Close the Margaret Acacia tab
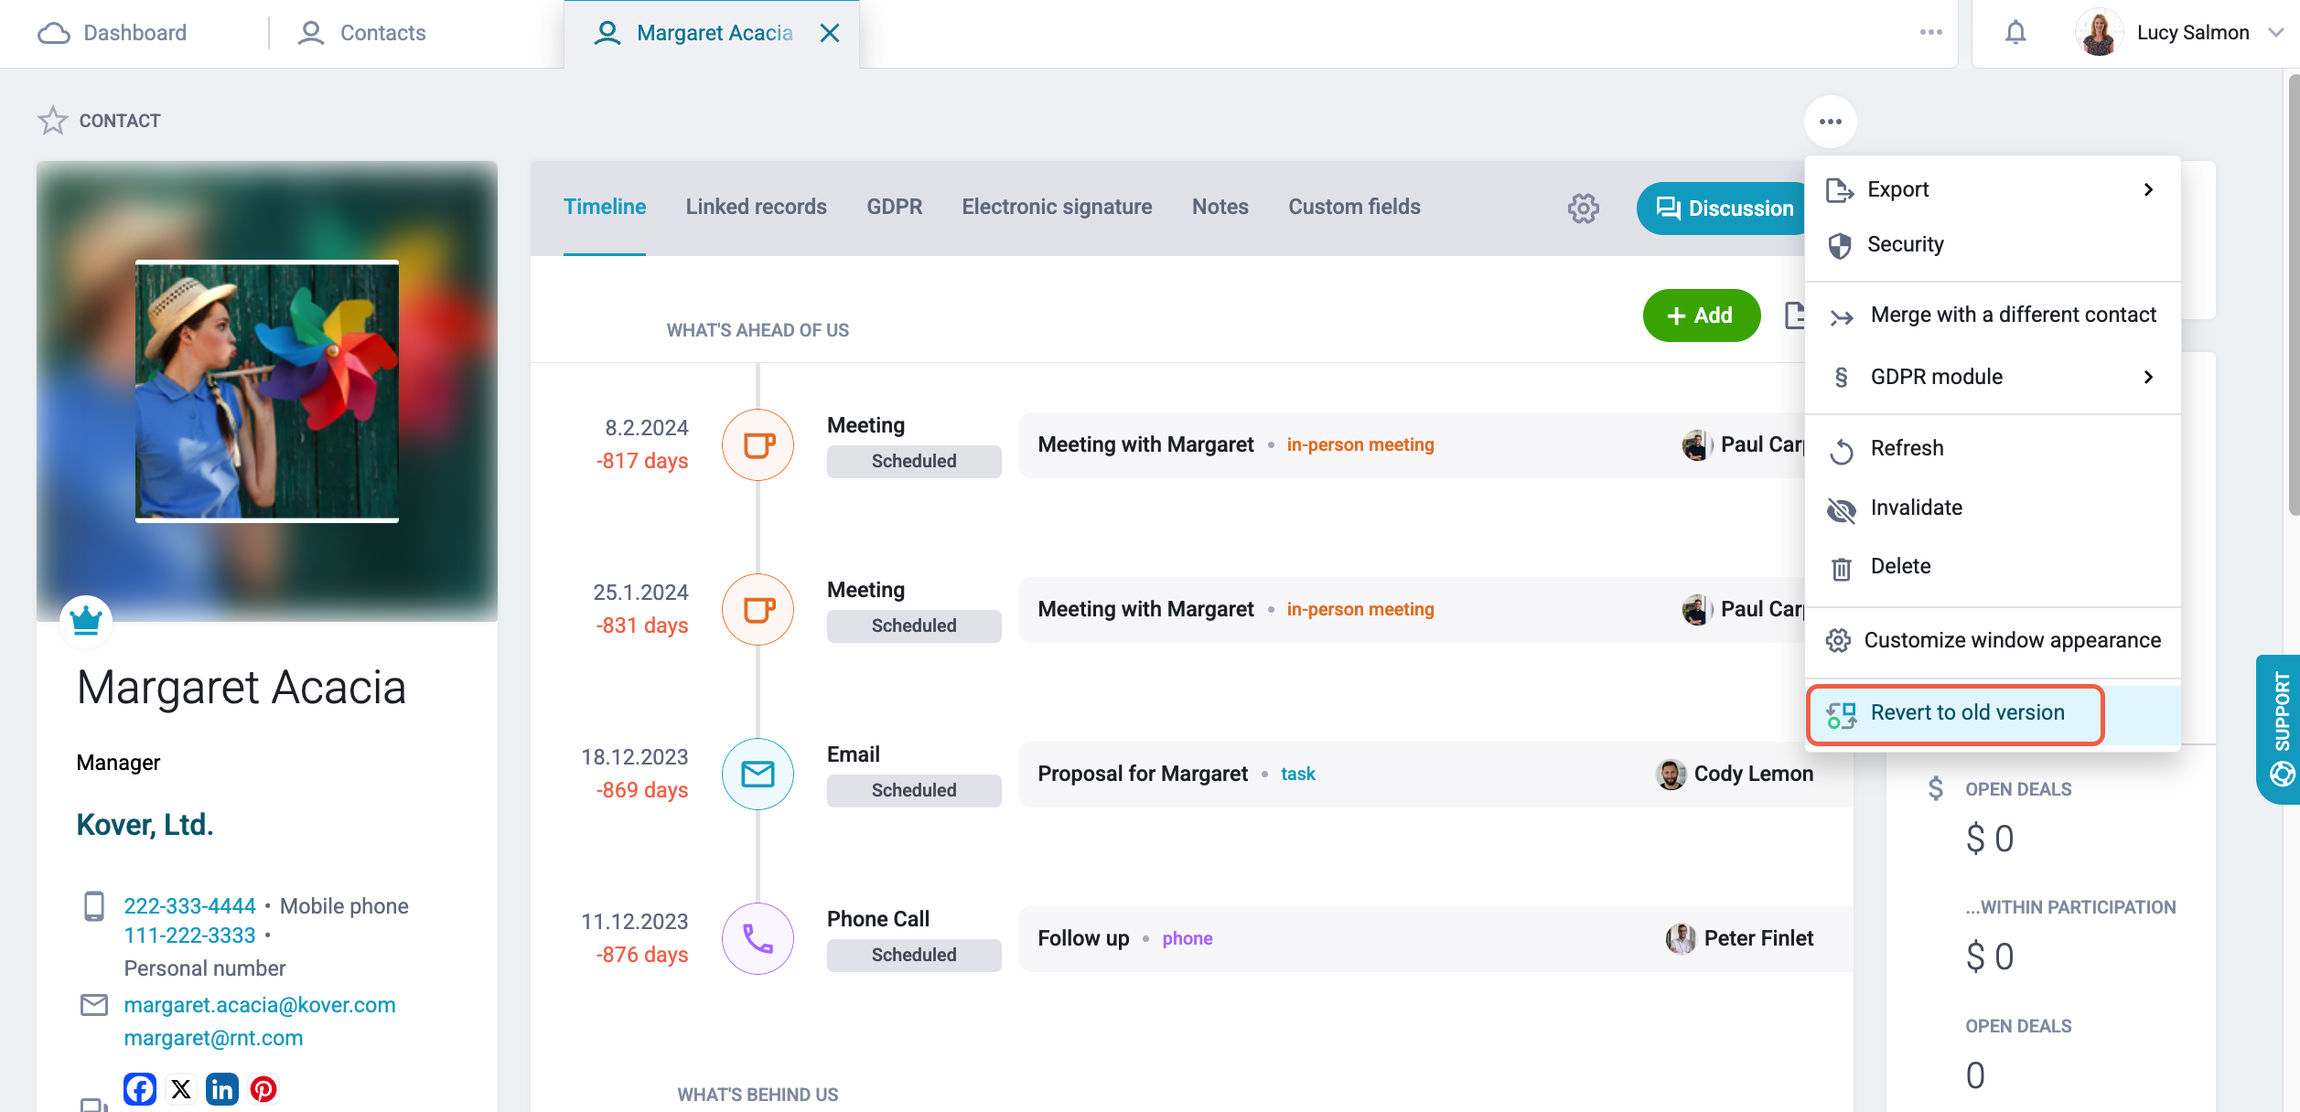 tap(829, 33)
